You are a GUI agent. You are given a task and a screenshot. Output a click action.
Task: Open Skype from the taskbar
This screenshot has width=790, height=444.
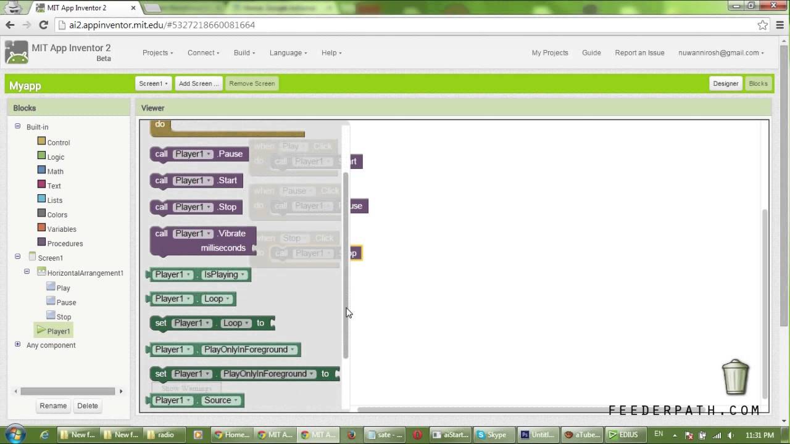[493, 434]
